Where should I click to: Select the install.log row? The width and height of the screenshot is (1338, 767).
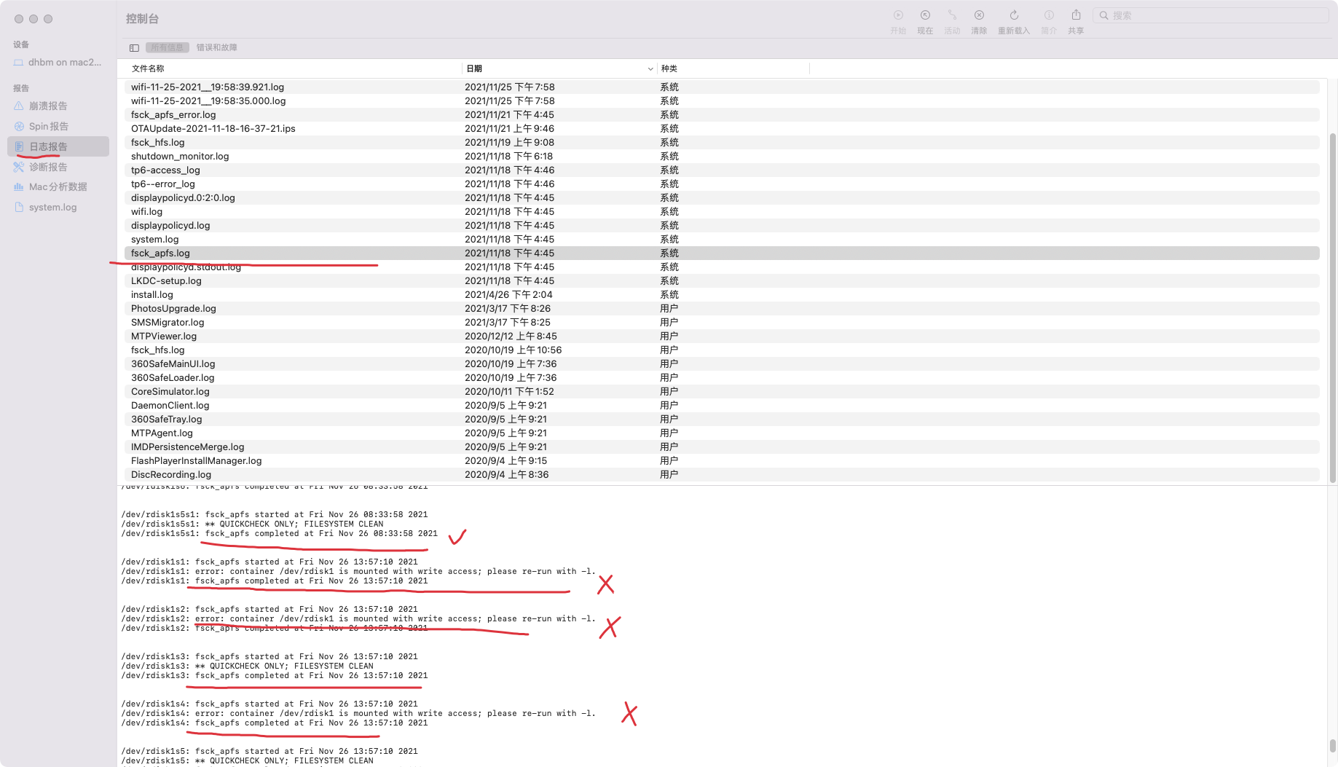(722, 295)
